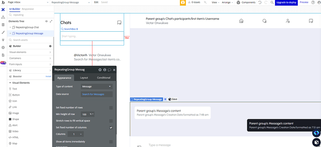This screenshot has height=147, width=321.
Task: Switch to the Responsive tab
Action: pyautogui.click(x=28, y=9)
